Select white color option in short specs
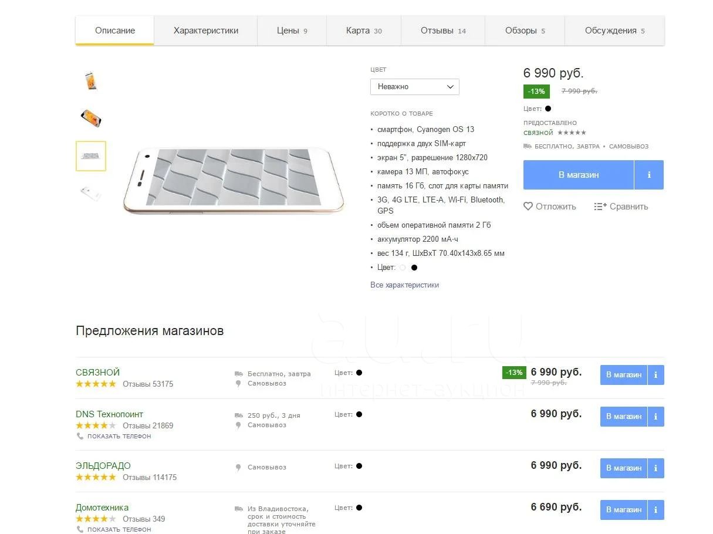The width and height of the screenshot is (713, 534). (x=403, y=268)
